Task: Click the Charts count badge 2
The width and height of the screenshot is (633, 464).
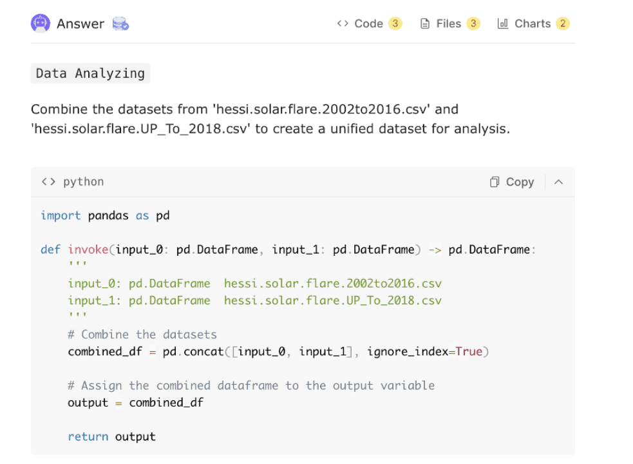Action: point(563,23)
